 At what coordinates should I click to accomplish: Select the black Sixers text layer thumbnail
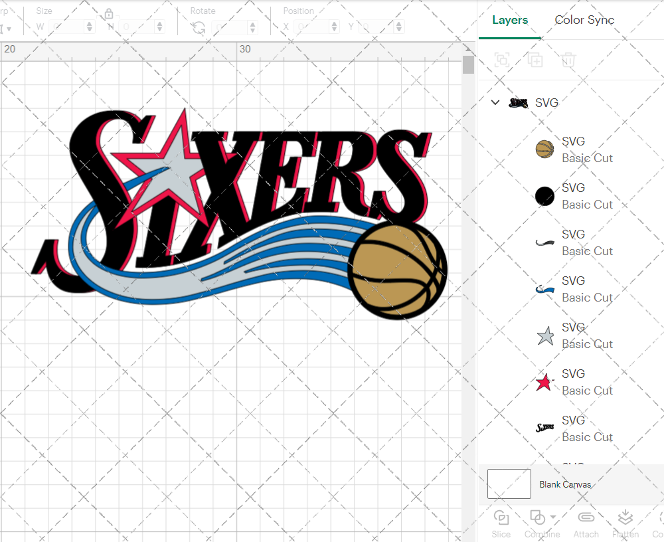tap(544, 428)
